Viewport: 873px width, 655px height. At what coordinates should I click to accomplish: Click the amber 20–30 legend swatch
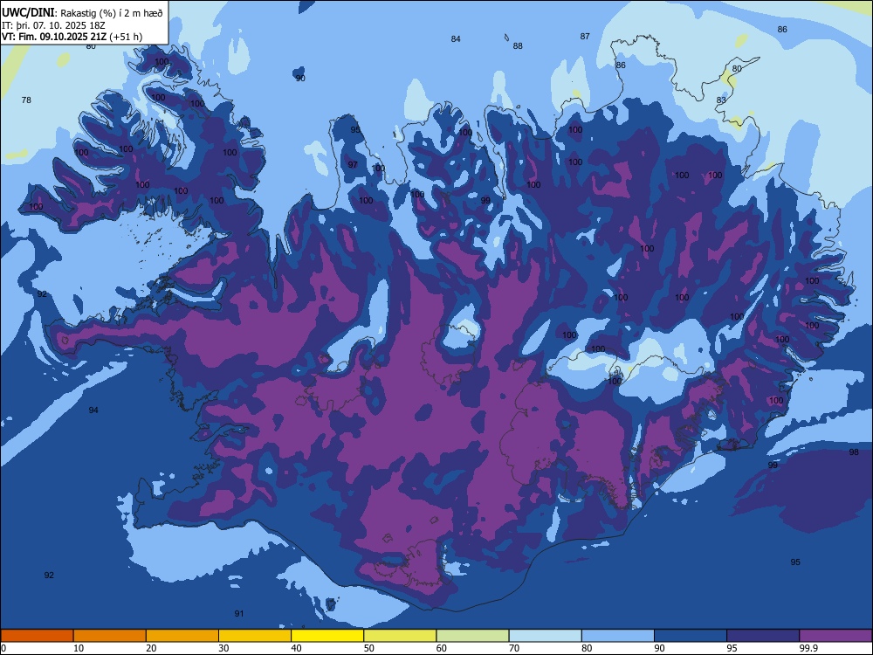182,636
